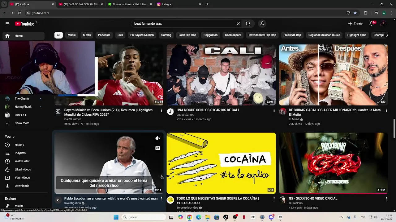
Task: Open options for Pablo Escobar video
Action: (161, 199)
